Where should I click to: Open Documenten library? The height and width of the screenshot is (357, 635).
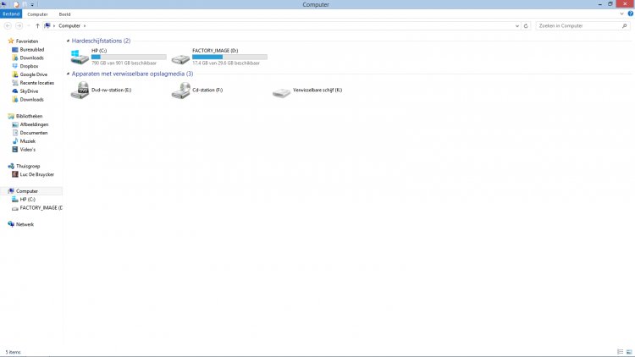34,133
